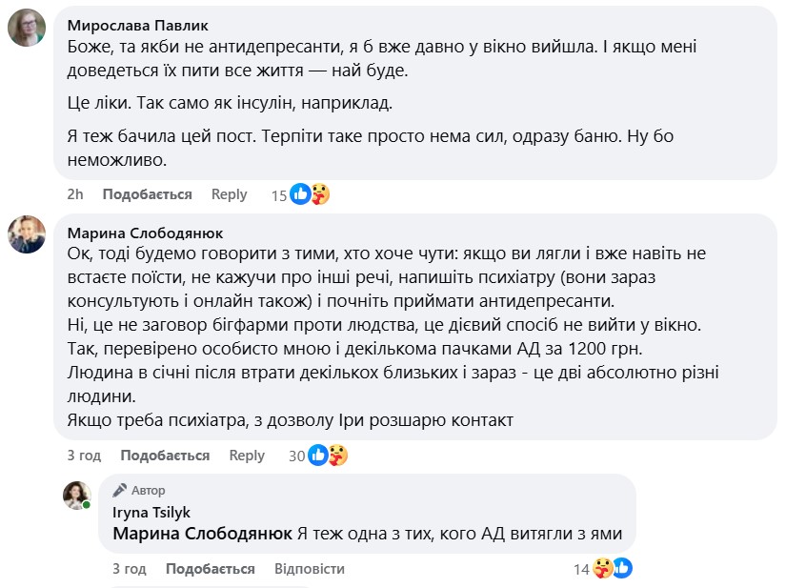806x588 pixels.
Task: Reply to Мирослава Павлик's comment
Action: point(229,194)
